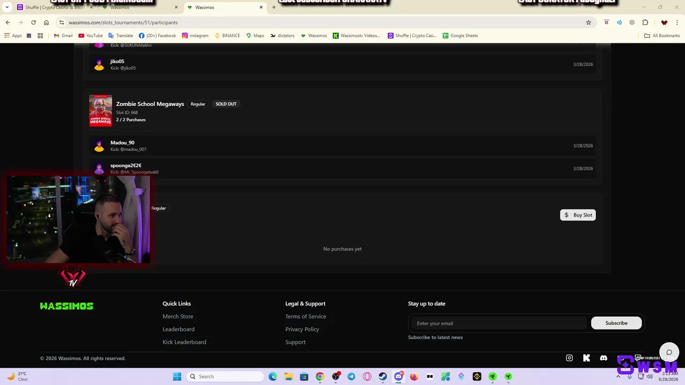Click the WASSIMOS footer logo
Image resolution: width=685 pixels, height=385 pixels.
(66, 306)
